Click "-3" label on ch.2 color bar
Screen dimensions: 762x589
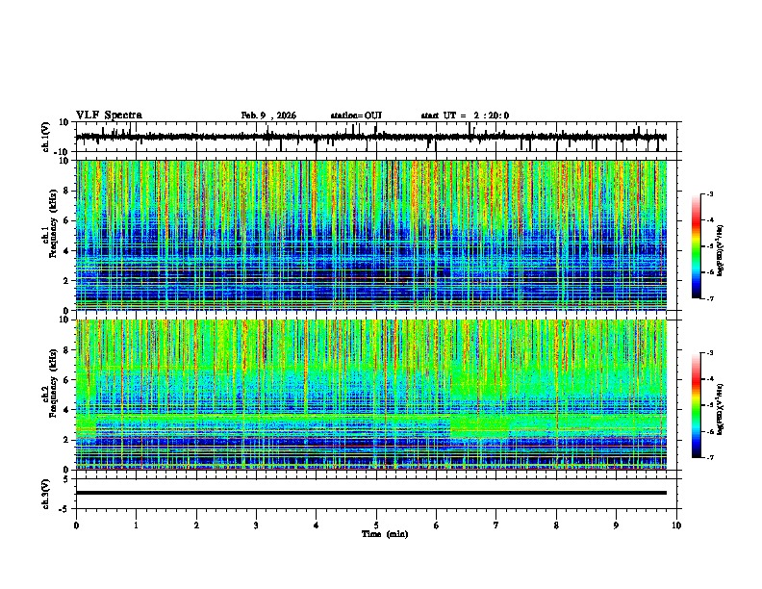point(710,353)
